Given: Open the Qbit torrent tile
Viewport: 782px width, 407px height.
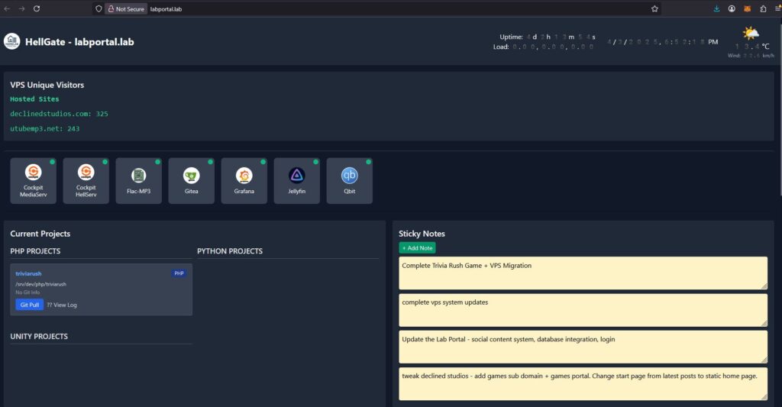Looking at the screenshot, I should click(x=350, y=180).
